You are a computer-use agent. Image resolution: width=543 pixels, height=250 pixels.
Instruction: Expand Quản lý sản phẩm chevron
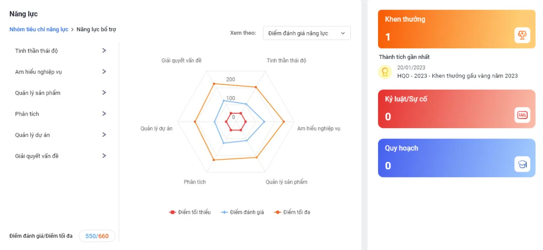(104, 93)
